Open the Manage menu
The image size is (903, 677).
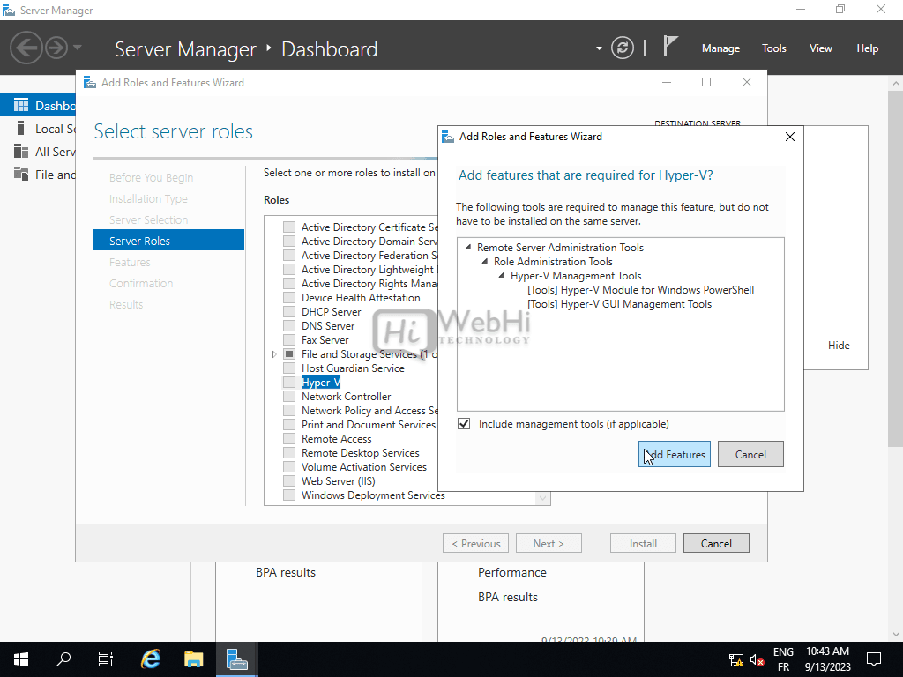720,48
